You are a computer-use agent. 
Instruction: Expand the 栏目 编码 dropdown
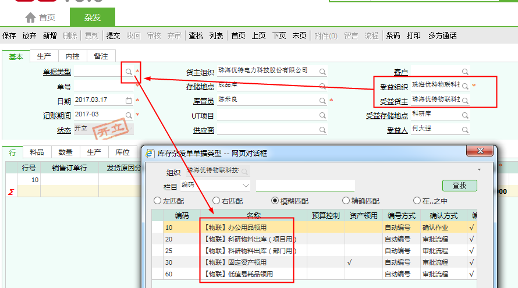[x=244, y=186]
